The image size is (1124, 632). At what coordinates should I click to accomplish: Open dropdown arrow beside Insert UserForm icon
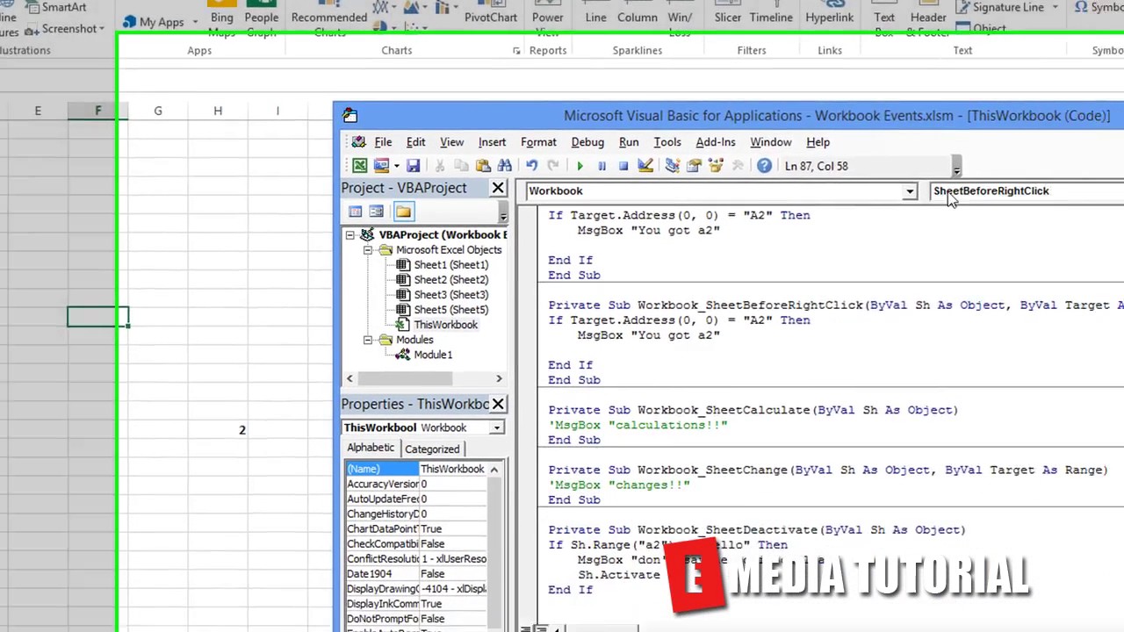[x=396, y=166]
